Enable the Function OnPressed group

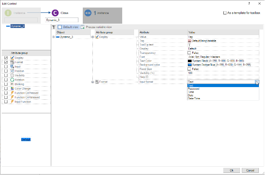(6, 93)
